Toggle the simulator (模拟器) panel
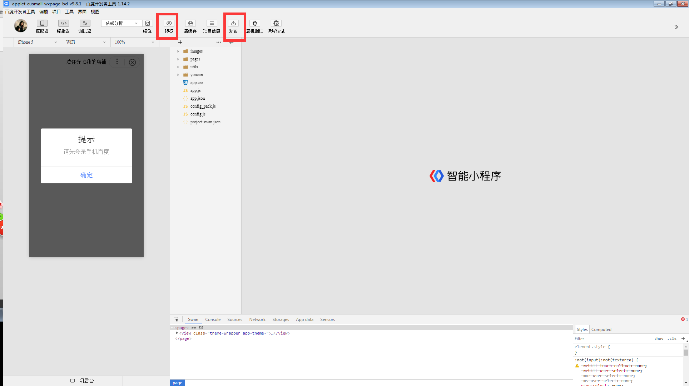 (42, 24)
